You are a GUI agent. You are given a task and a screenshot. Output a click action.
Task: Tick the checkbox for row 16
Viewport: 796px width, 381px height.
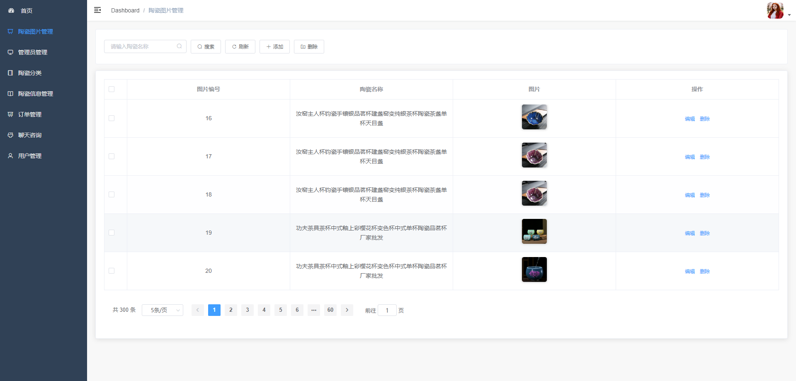pos(111,118)
